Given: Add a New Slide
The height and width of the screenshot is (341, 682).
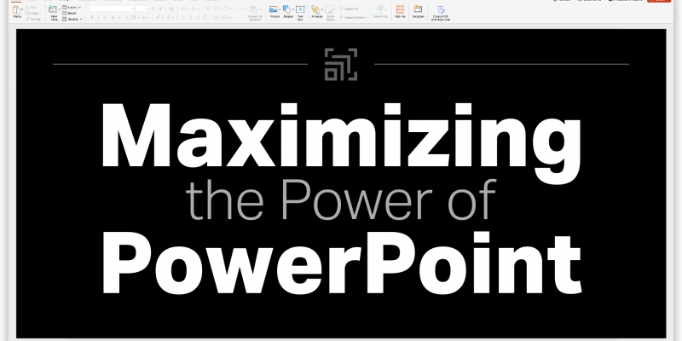Looking at the screenshot, I should point(54,11).
